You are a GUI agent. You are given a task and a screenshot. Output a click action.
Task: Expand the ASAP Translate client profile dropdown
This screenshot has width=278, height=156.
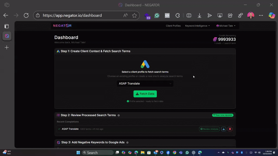145,84
